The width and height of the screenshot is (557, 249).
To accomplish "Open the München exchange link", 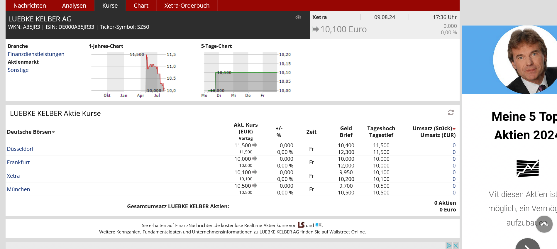I will pyautogui.click(x=18, y=189).
